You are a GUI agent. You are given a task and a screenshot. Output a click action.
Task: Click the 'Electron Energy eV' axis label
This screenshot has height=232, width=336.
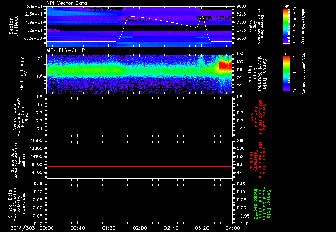[24, 74]
